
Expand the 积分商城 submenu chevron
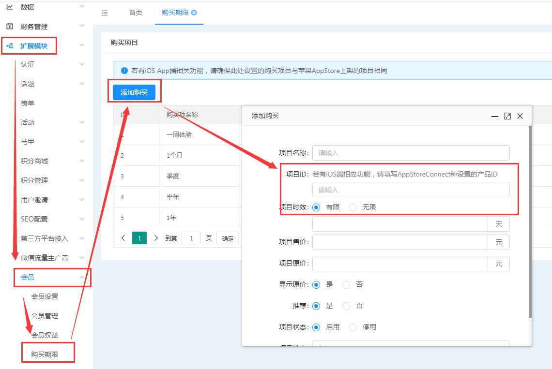click(x=82, y=161)
